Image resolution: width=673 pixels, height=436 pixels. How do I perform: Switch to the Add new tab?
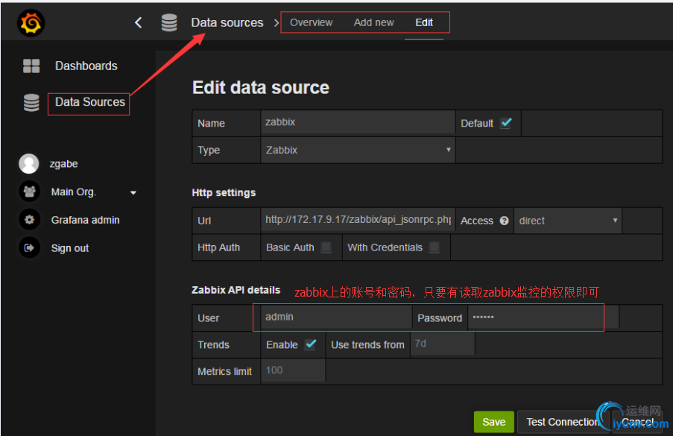click(374, 22)
